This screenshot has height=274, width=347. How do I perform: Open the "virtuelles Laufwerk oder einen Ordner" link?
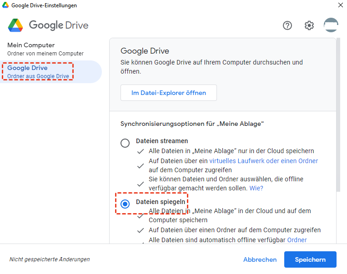[263, 161]
